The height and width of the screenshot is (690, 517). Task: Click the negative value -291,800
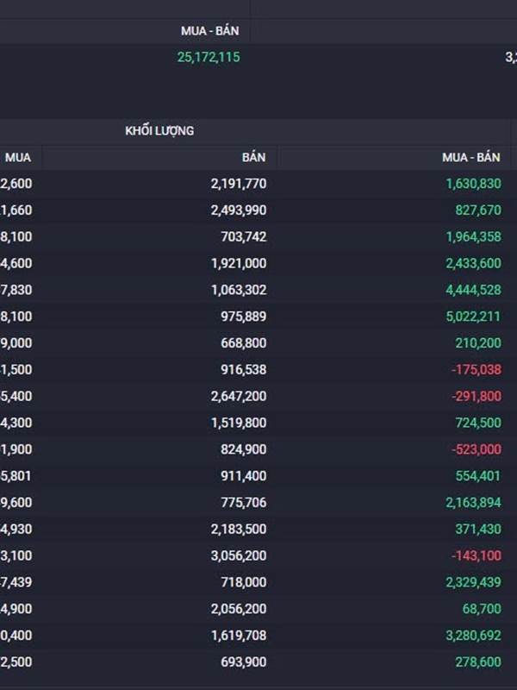[x=477, y=396]
